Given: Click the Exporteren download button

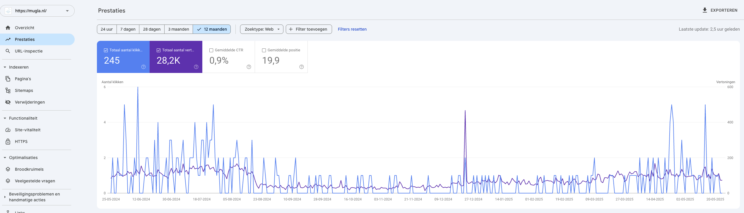Looking at the screenshot, I should [720, 10].
